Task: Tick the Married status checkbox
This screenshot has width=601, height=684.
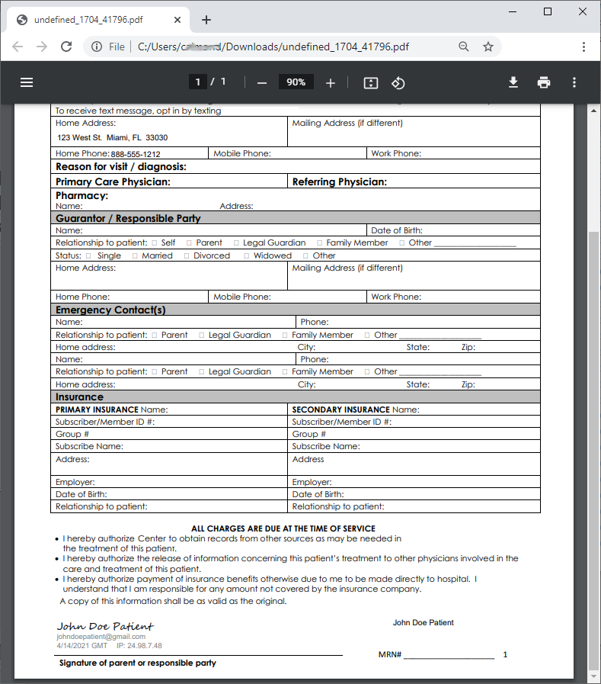Action: (135, 256)
